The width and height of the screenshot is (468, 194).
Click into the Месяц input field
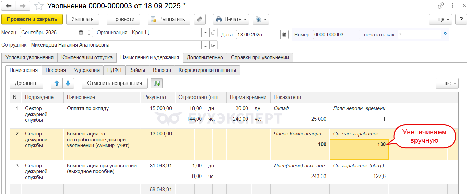click(48, 33)
